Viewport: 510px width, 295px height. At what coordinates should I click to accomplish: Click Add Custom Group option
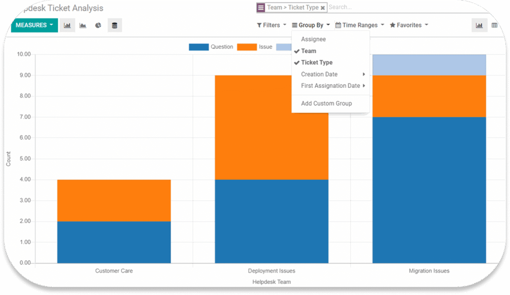326,103
